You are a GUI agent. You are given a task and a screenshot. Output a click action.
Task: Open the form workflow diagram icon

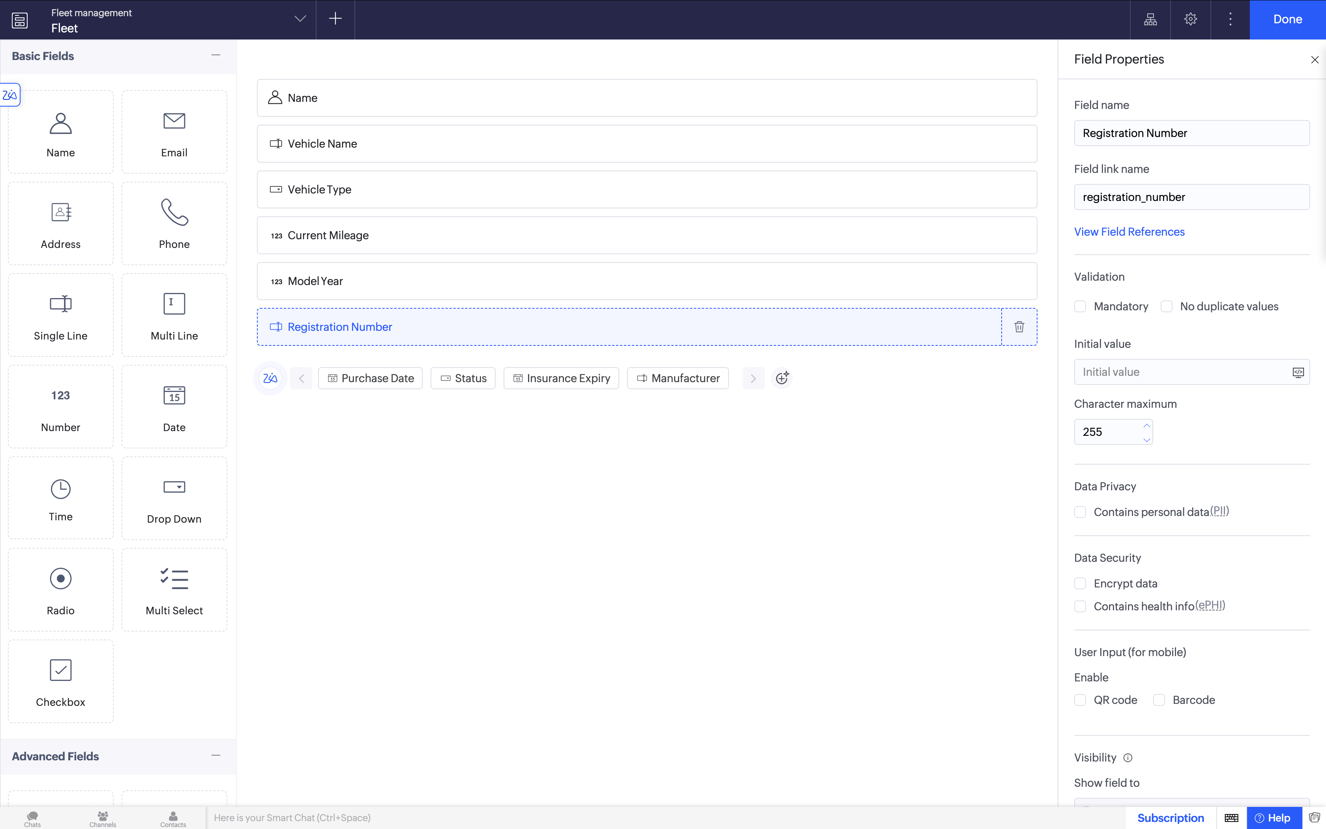(1150, 19)
